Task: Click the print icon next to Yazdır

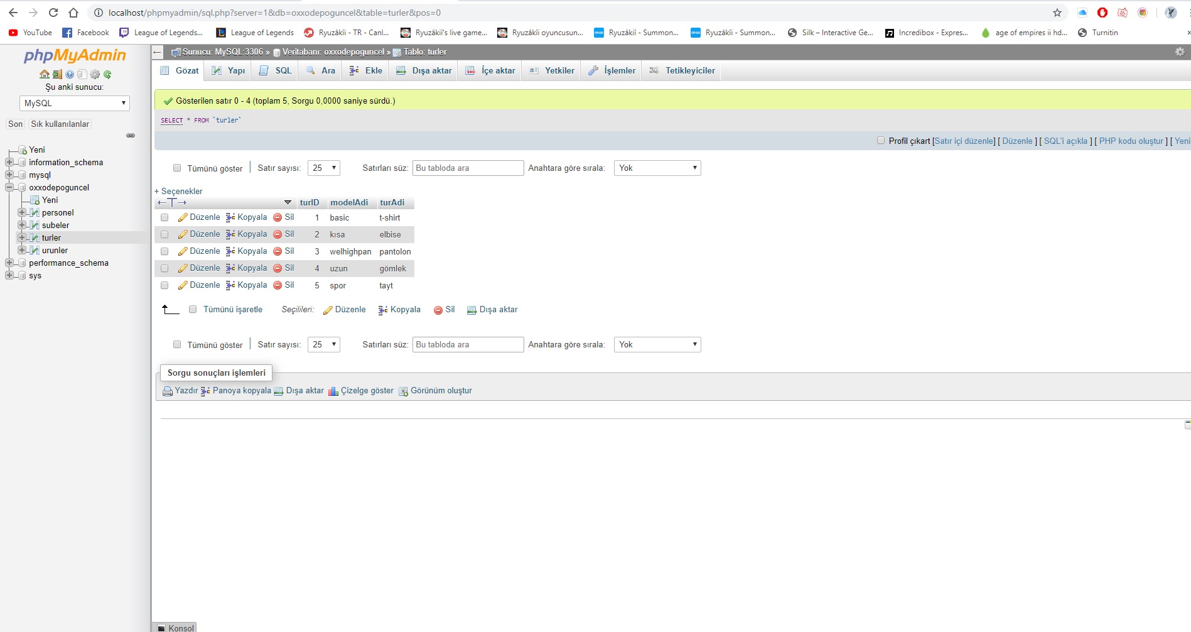Action: pyautogui.click(x=168, y=391)
